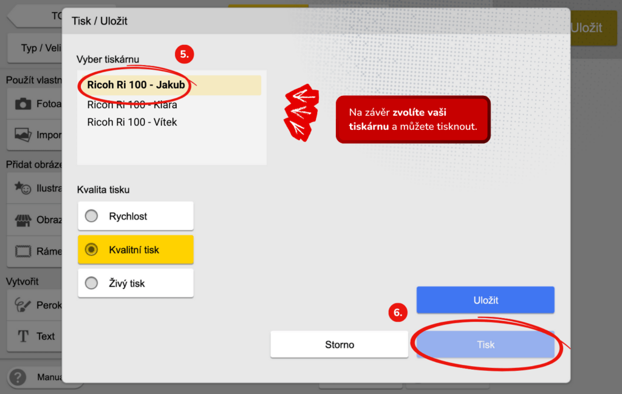
Task: Select the Kvalitní tisk radio option
Action: click(92, 250)
